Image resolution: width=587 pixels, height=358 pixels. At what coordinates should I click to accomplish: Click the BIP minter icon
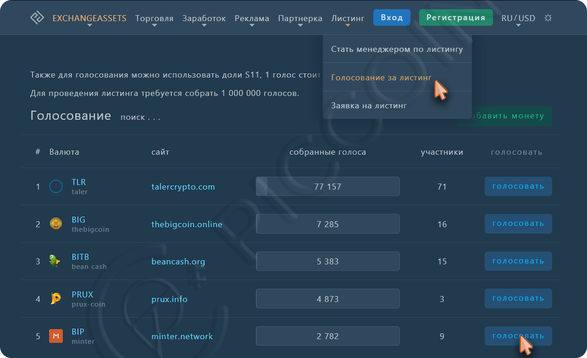pos(55,336)
